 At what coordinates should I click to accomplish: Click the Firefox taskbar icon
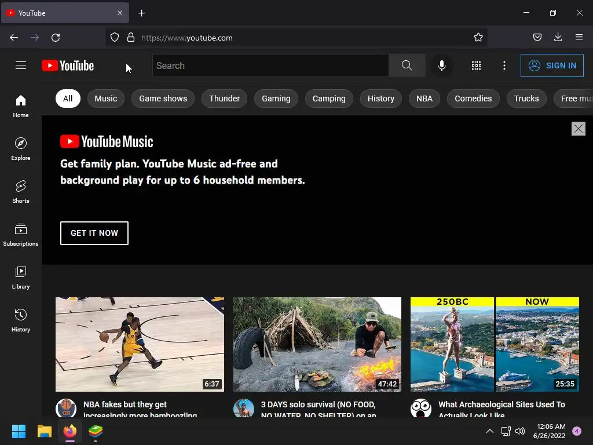point(70,431)
